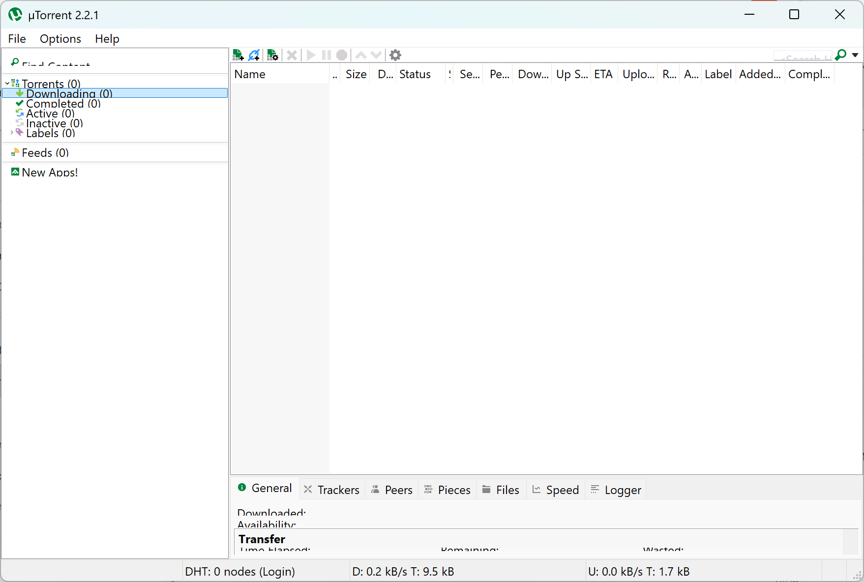Click the Add Torrent toolbar icon
Viewport: 864px width, 582px height.
pyautogui.click(x=238, y=55)
